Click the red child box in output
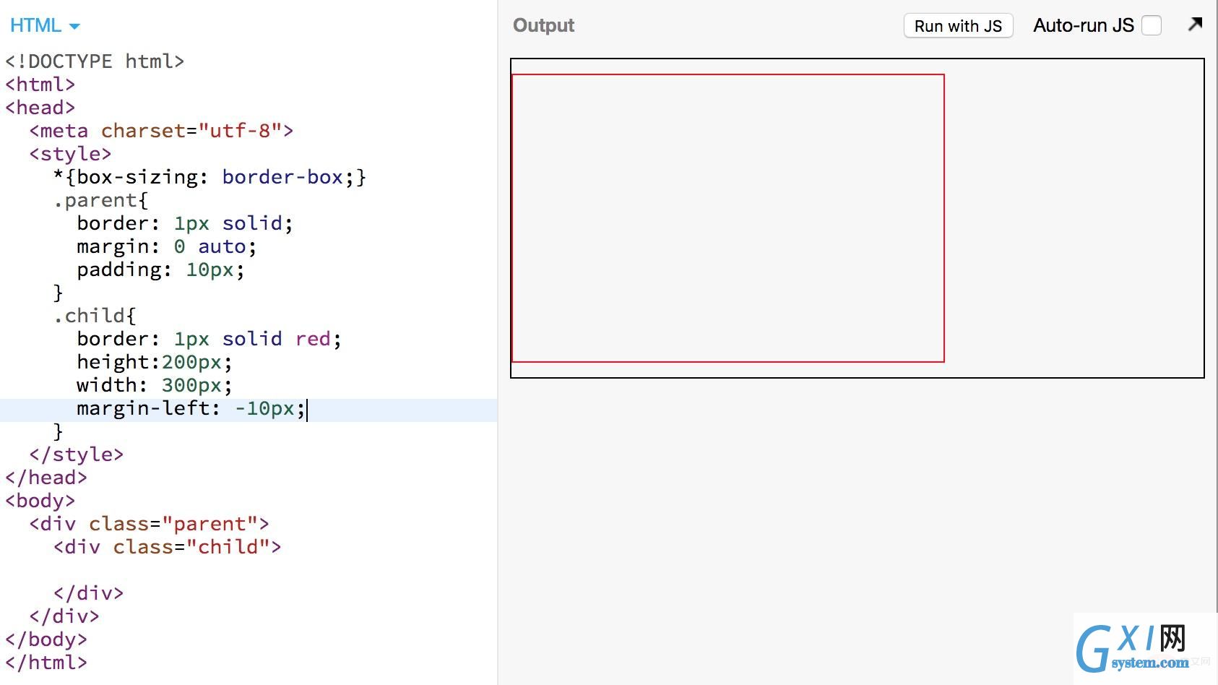This screenshot has width=1218, height=685. point(727,217)
